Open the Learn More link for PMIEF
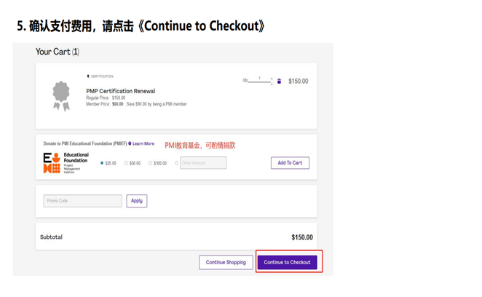Viewport: 482px width, 297px height. pos(143,143)
